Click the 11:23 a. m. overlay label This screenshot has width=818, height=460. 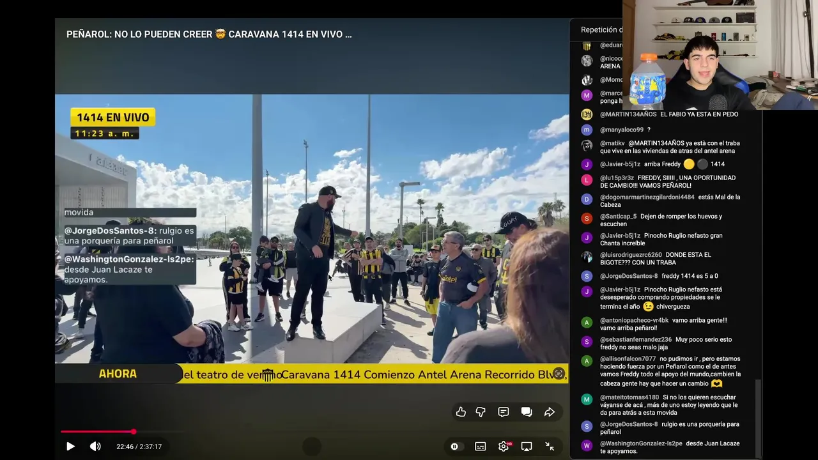(105, 134)
